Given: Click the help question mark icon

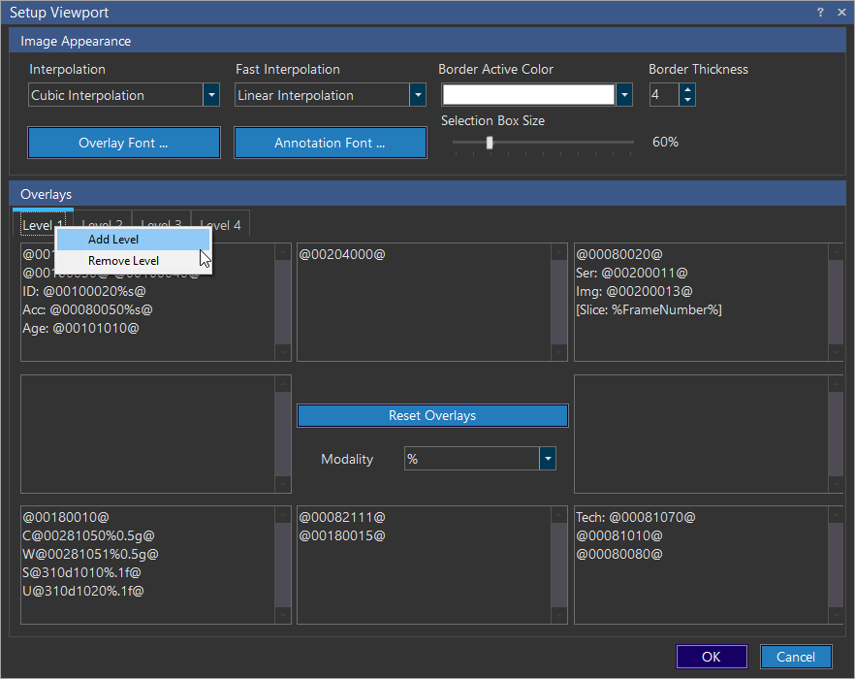Looking at the screenshot, I should 820,13.
